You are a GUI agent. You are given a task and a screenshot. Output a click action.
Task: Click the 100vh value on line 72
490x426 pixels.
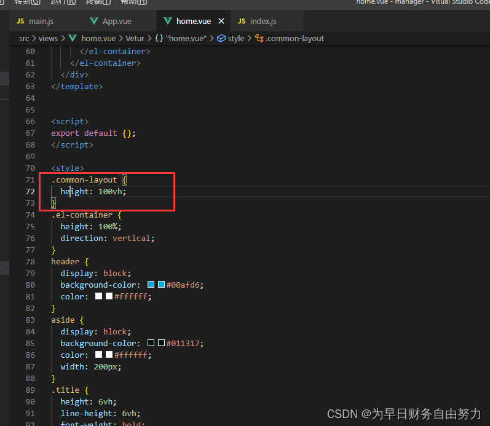pyautogui.click(x=109, y=192)
